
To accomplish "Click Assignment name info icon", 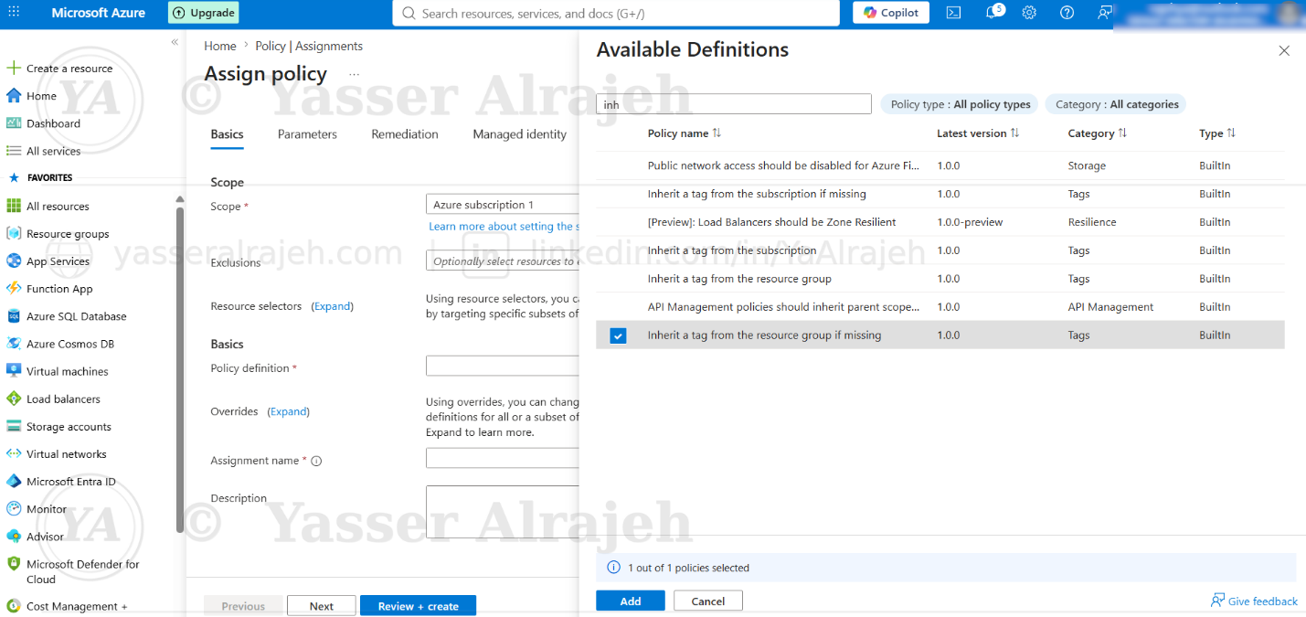I will click(x=316, y=462).
